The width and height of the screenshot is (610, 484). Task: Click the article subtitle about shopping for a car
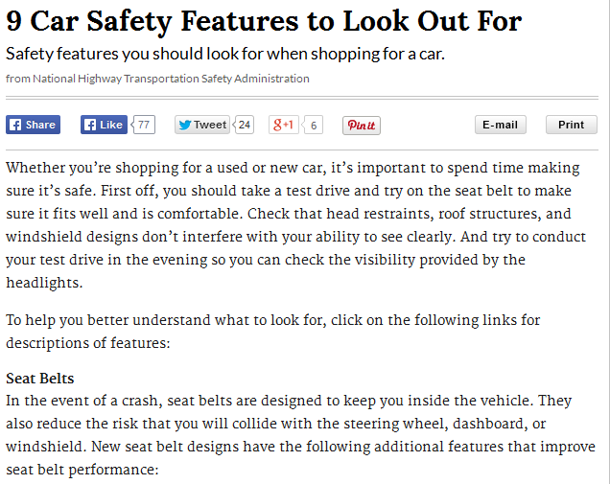pyautogui.click(x=225, y=54)
